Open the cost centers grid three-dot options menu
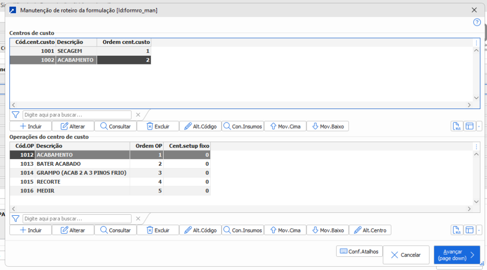487x270 pixels. pos(476,42)
